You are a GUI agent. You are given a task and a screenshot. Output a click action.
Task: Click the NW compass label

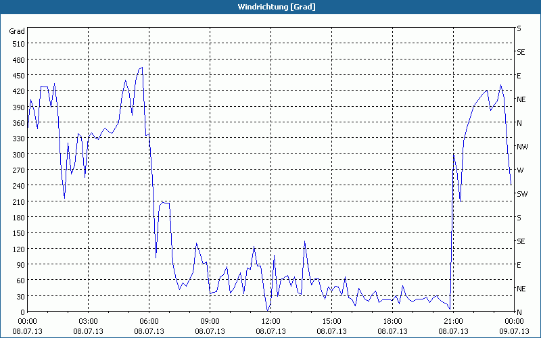click(x=522, y=147)
